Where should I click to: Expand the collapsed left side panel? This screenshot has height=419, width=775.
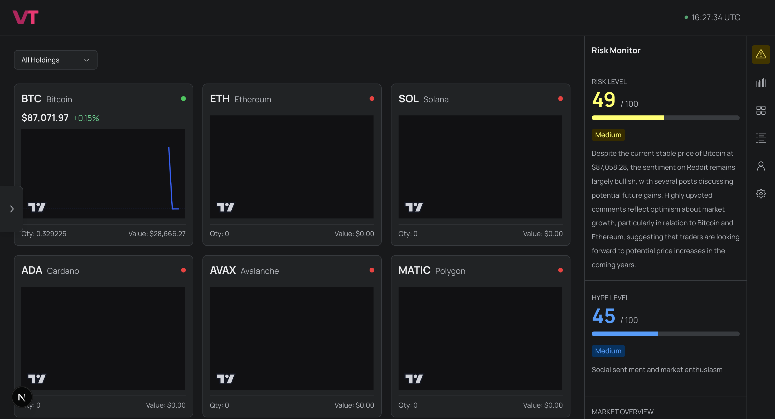tap(12, 209)
